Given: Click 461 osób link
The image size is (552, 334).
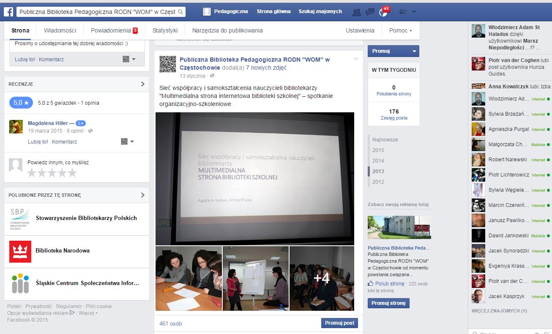Looking at the screenshot, I should pyautogui.click(x=171, y=324).
